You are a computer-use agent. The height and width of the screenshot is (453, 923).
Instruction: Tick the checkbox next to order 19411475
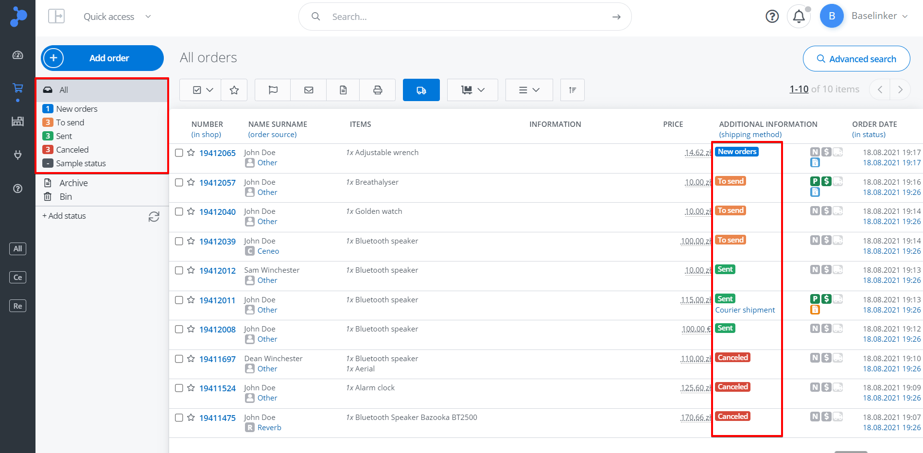178,418
